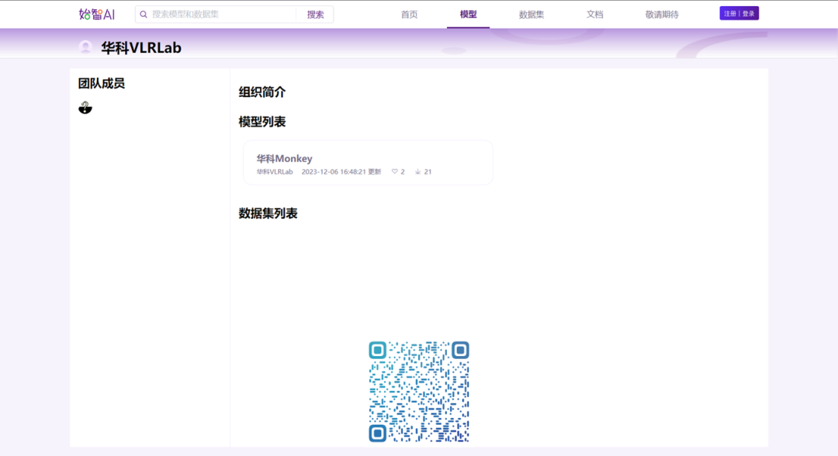Click the download icon showing count 21
The width and height of the screenshot is (838, 456).
[x=417, y=171]
